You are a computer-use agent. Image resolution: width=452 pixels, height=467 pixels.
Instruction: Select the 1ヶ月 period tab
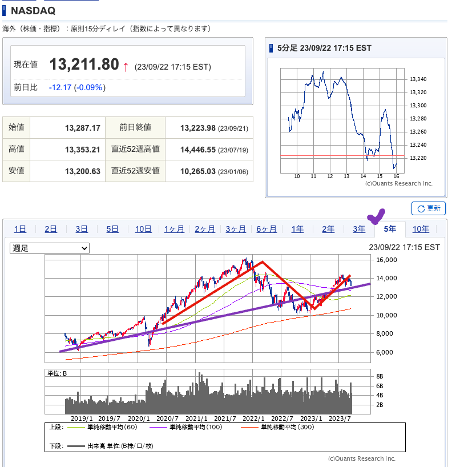pos(174,229)
